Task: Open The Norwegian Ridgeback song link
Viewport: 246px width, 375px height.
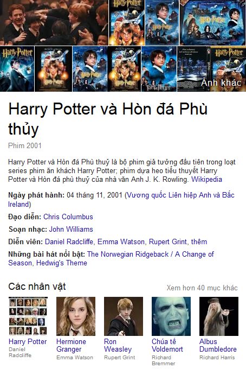Action: point(128,254)
